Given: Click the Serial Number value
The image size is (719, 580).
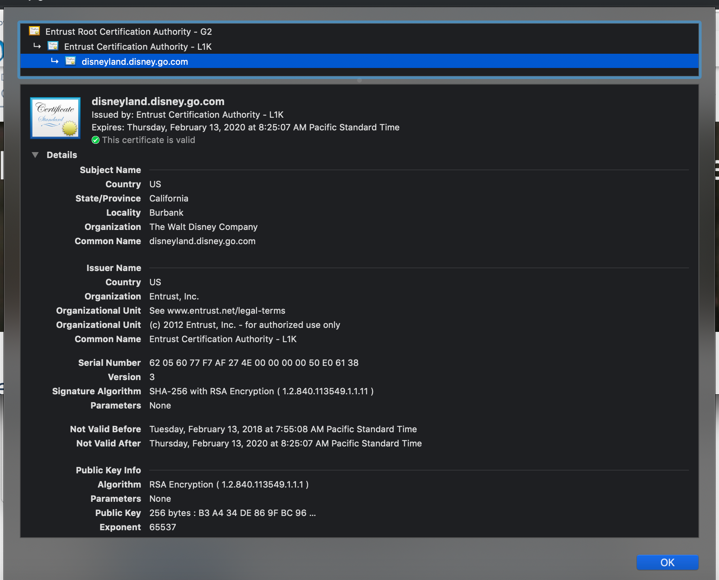Looking at the screenshot, I should 254,363.
